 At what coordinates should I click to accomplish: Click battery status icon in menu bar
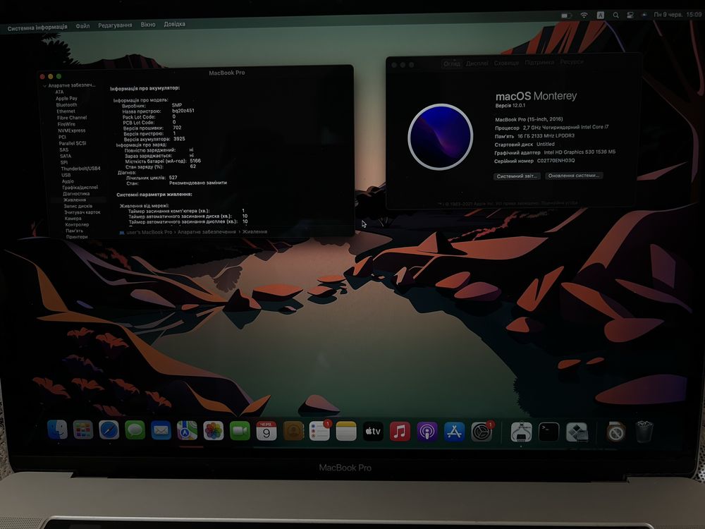coord(566,16)
